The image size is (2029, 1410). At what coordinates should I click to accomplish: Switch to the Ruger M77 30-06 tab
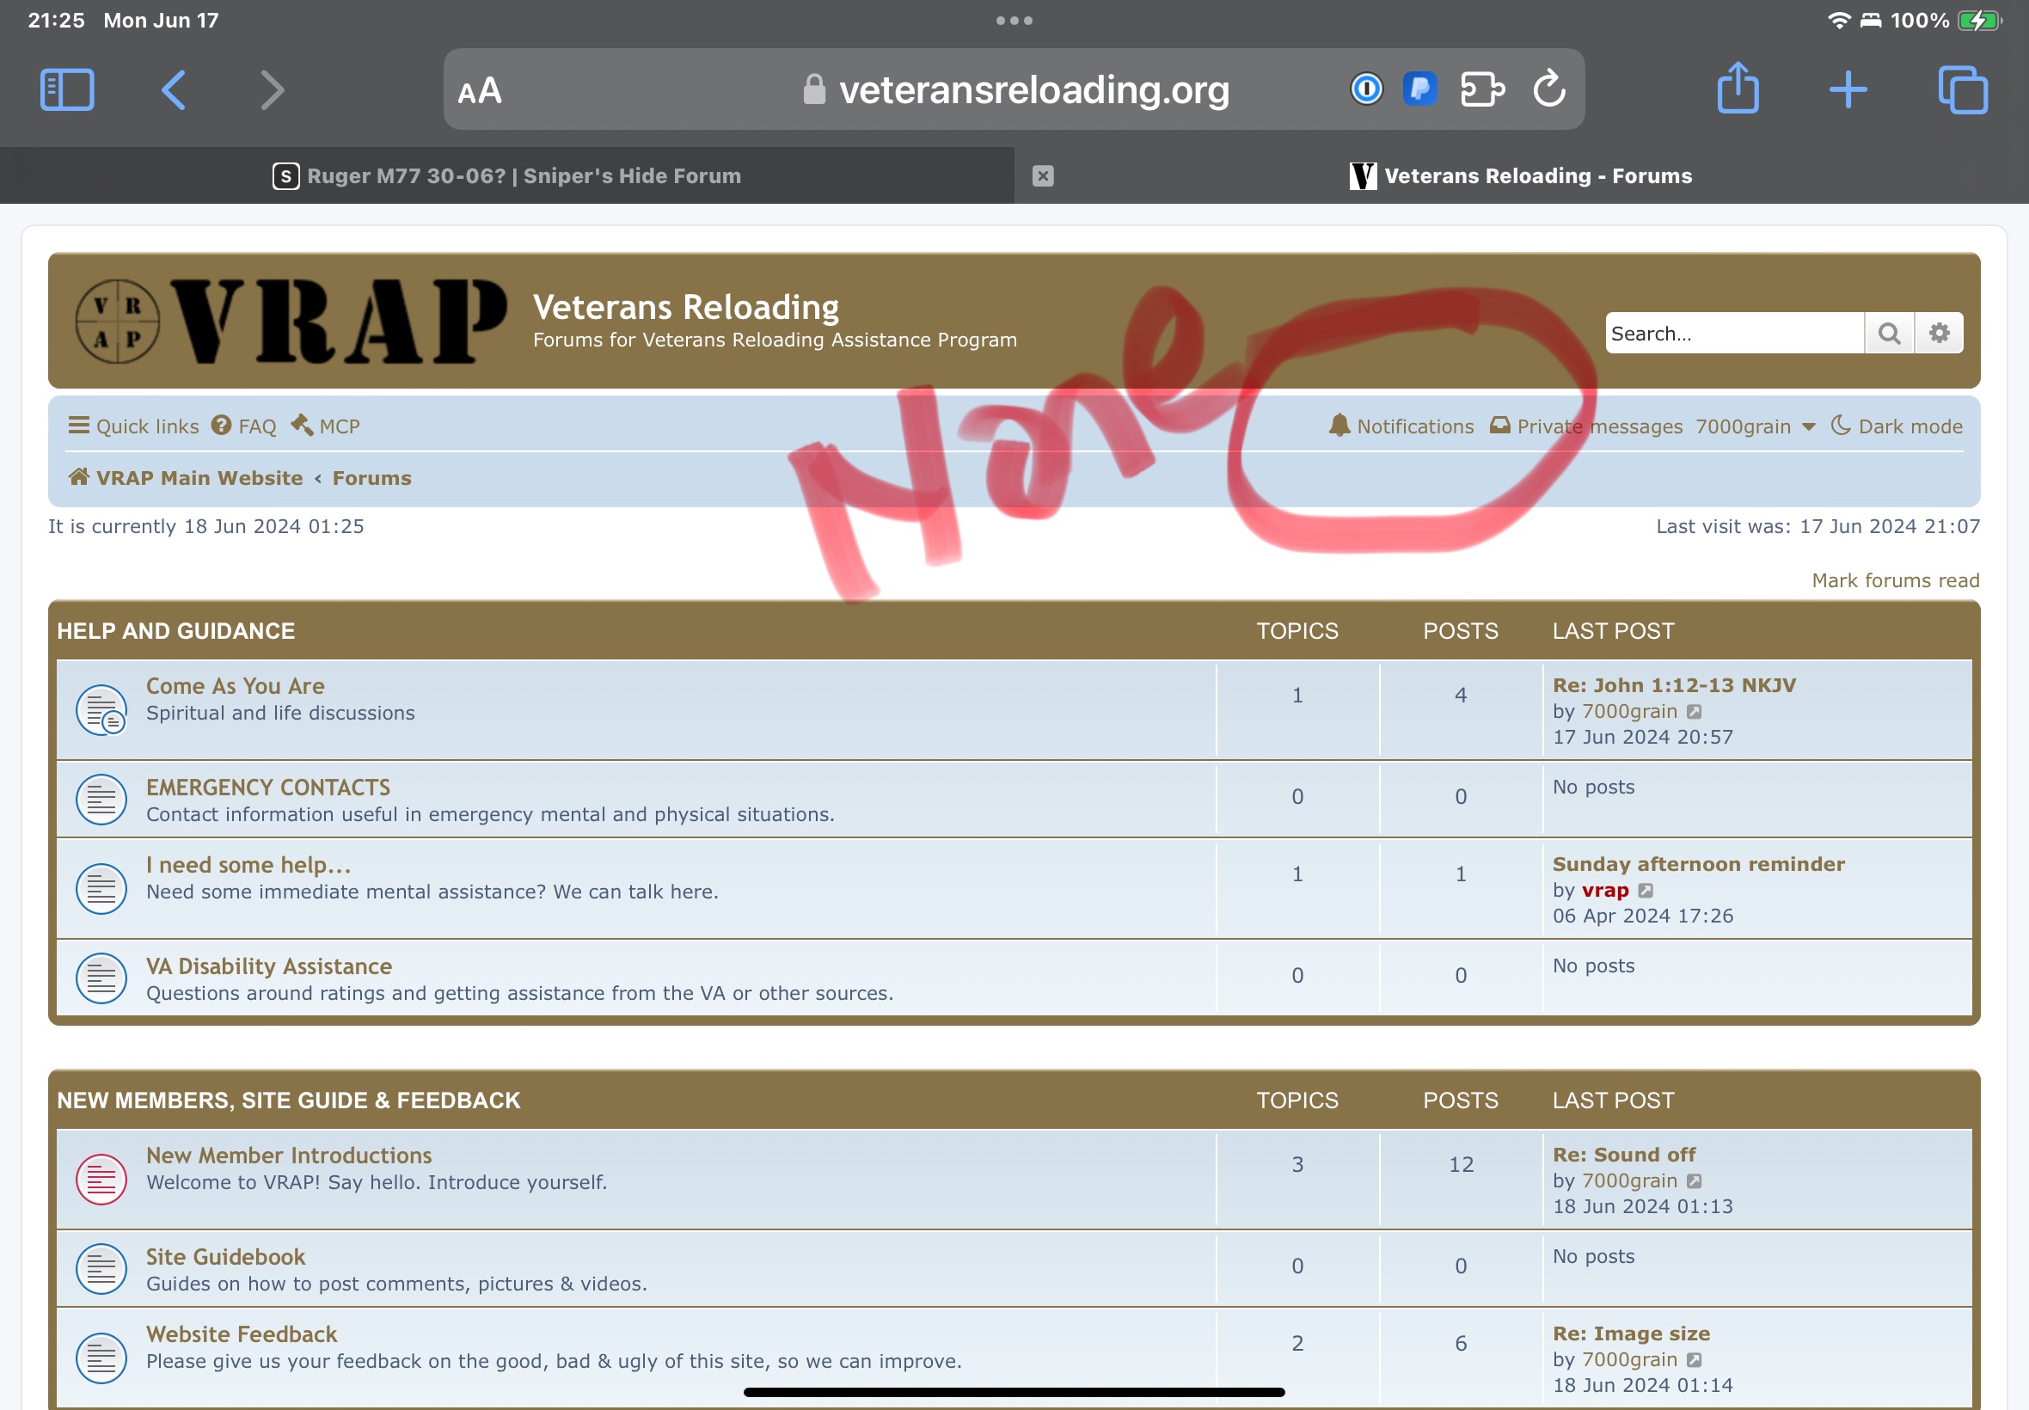507,175
